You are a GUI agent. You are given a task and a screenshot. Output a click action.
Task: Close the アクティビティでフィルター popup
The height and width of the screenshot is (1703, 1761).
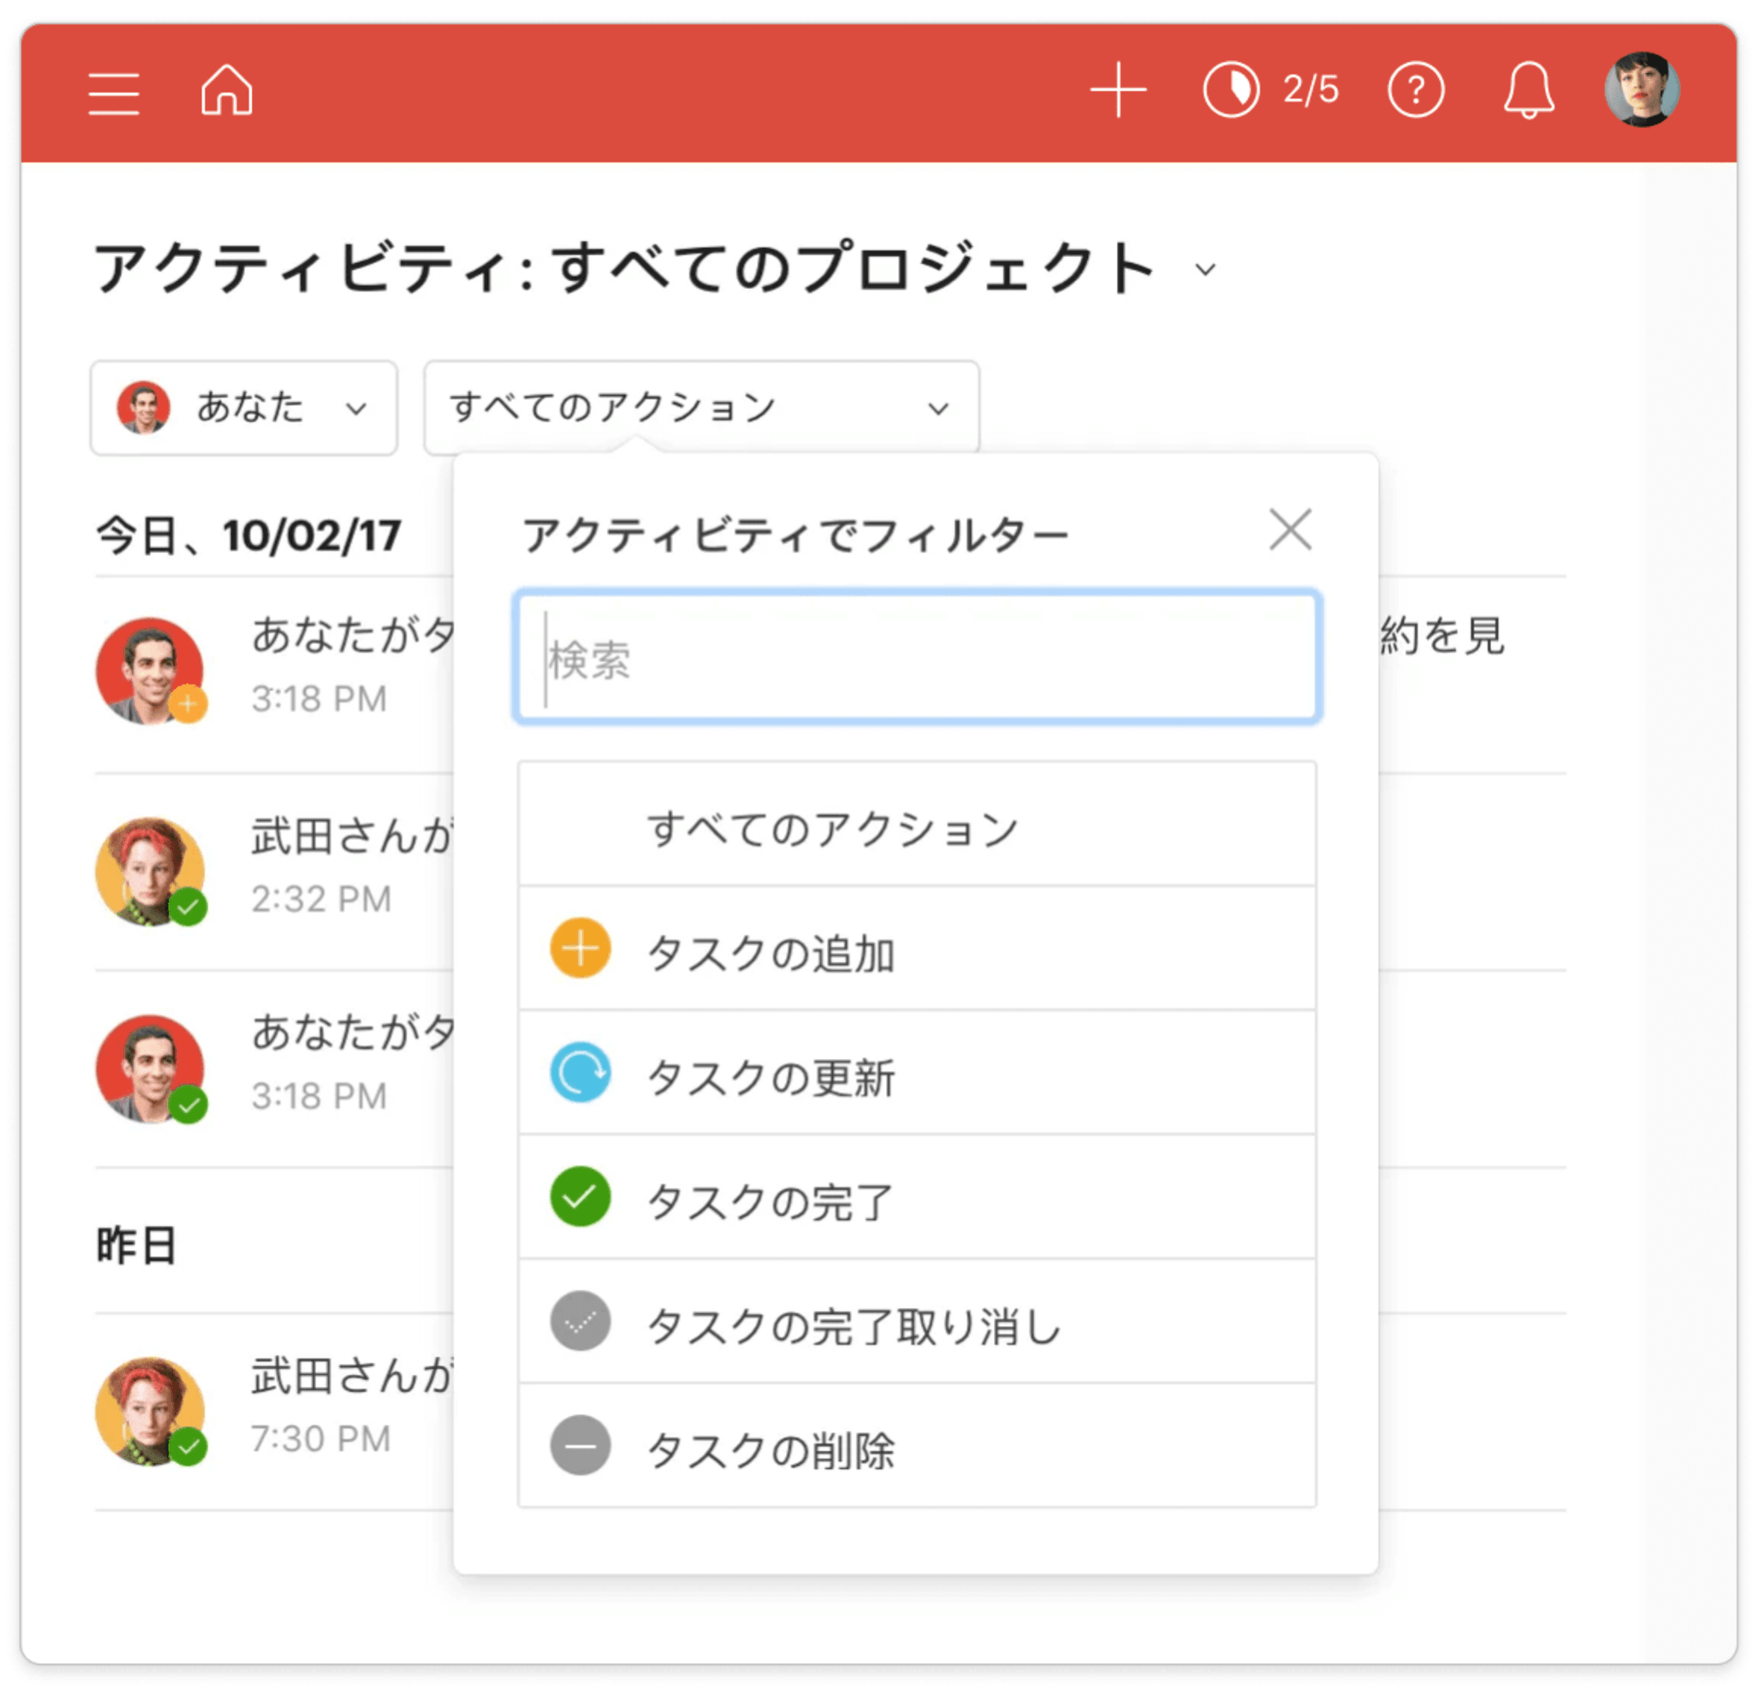tap(1290, 529)
